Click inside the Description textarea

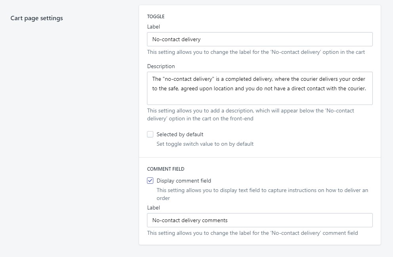click(259, 88)
